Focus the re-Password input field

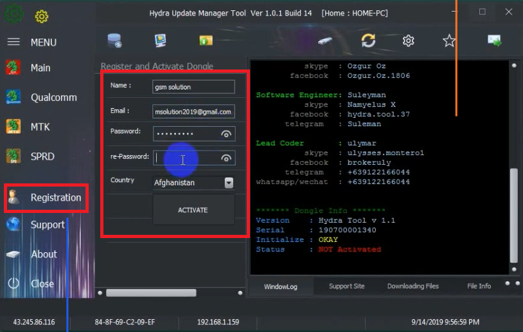pyautogui.click(x=194, y=158)
